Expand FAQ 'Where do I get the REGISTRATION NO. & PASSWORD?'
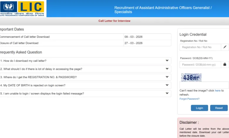 (85, 77)
